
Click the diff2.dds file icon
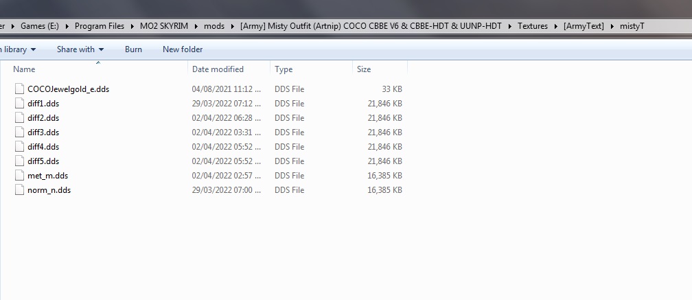[19, 118]
